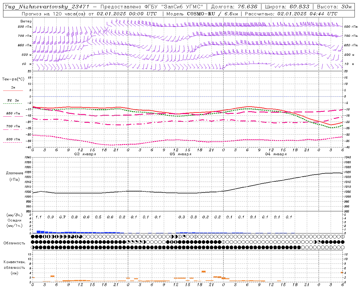This screenshot has width=359, height=287.
Task: Click the precipitation value 0.7
Action: [62, 217]
